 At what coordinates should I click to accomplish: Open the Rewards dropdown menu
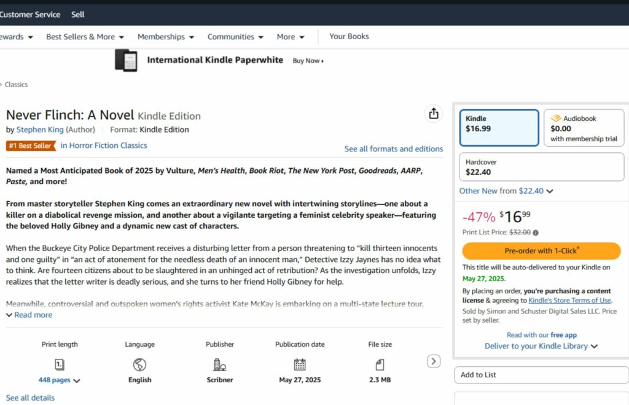coord(17,37)
